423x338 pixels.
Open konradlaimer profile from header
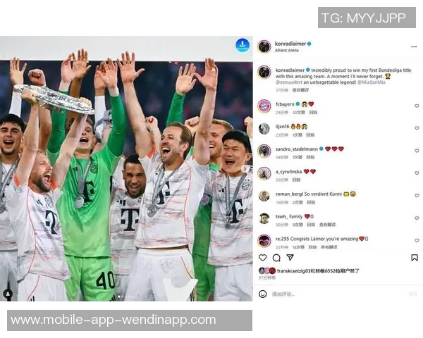coord(290,44)
